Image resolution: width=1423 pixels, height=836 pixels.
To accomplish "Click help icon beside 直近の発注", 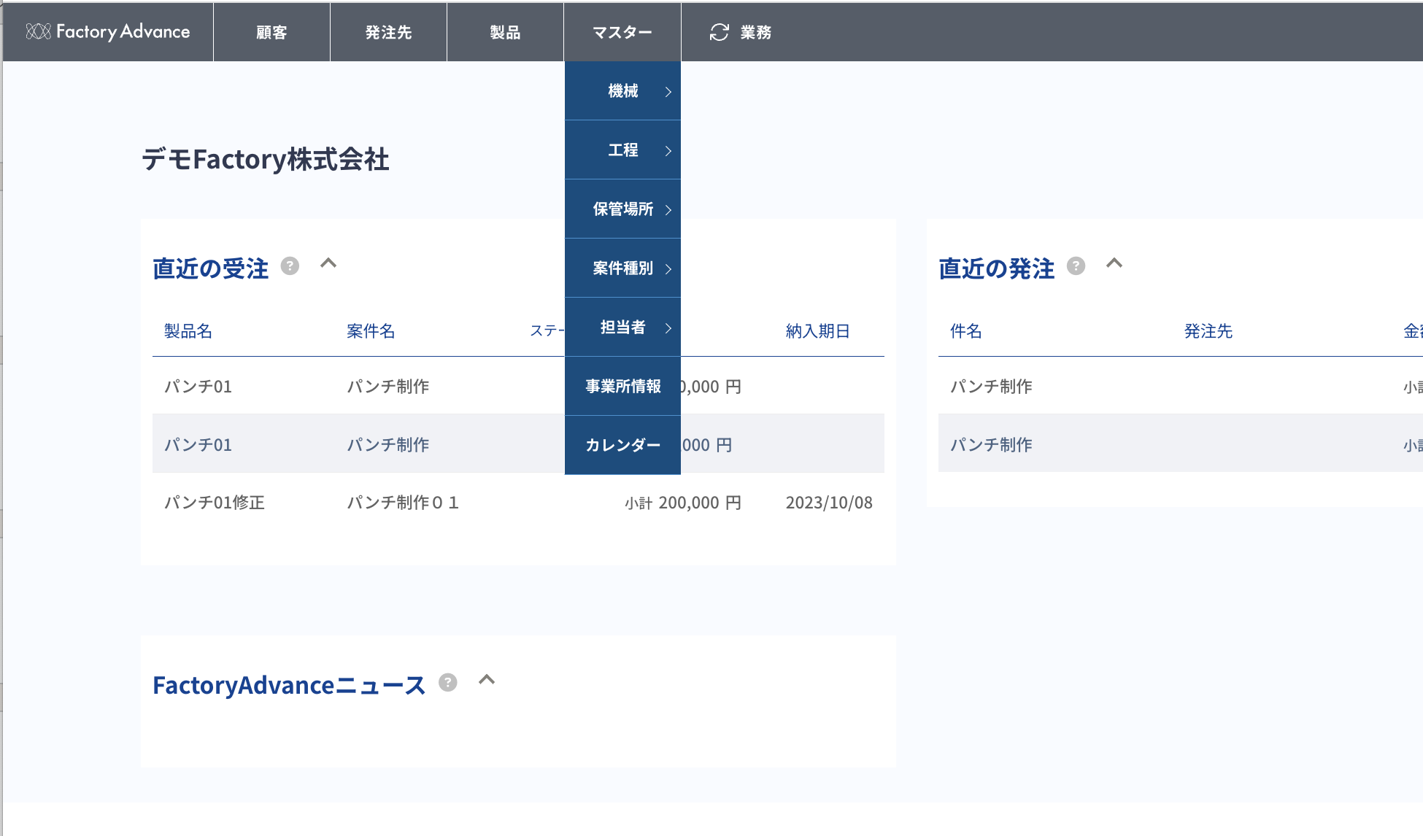I will (x=1076, y=266).
